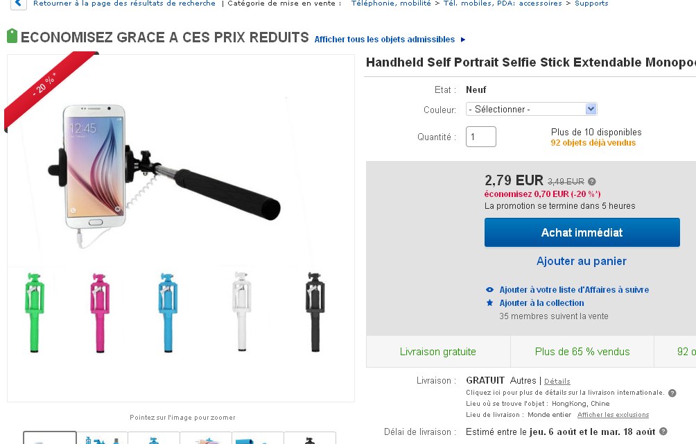Click help icon next to 3,49 EUR
The image size is (696, 444).
592,182
